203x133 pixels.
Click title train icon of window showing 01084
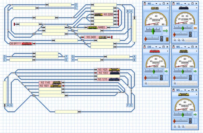pos(174,4)
